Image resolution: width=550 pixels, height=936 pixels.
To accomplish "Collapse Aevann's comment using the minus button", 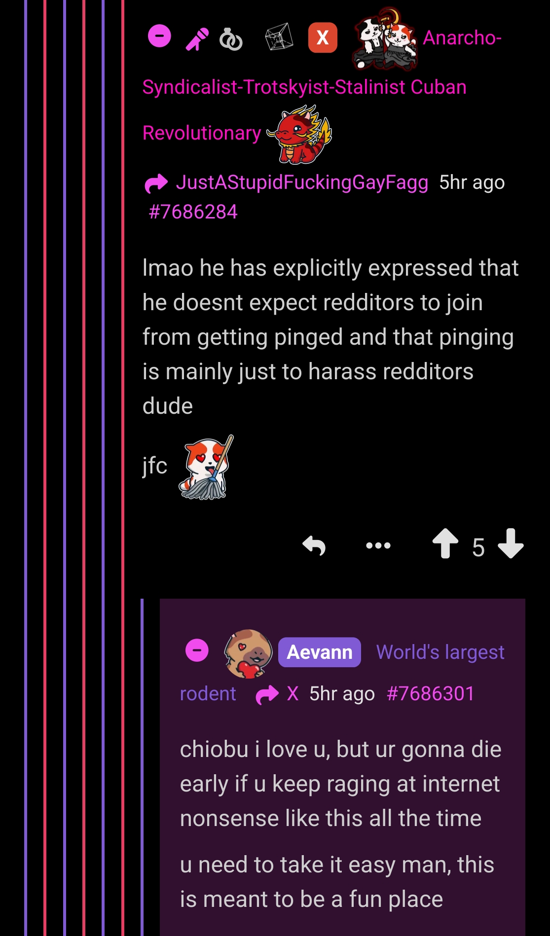I will click(197, 650).
